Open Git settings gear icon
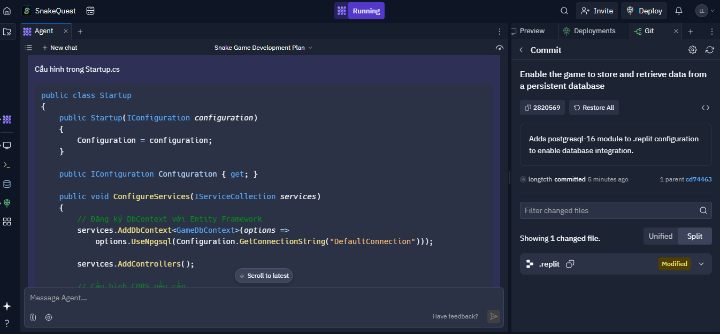 (693, 50)
